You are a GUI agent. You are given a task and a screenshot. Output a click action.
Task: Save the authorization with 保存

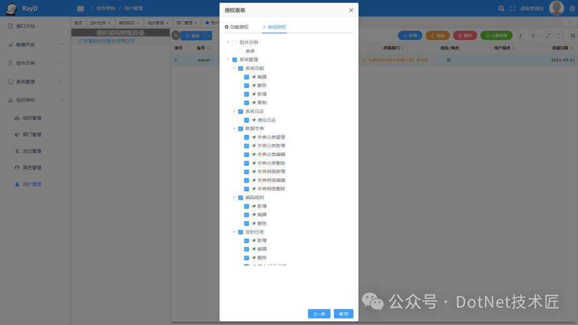pos(344,314)
